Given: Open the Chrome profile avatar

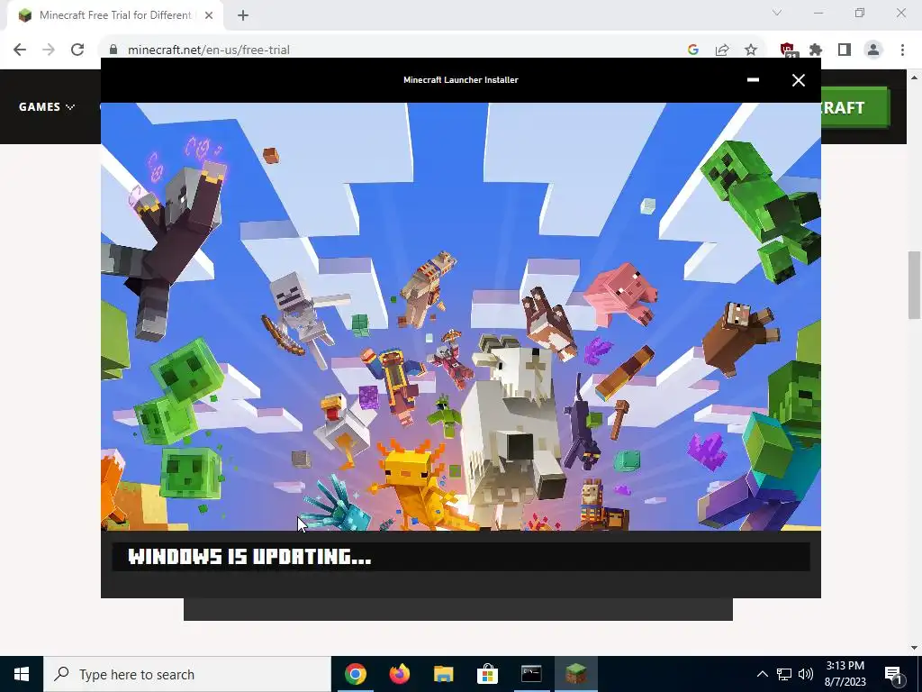Looking at the screenshot, I should [x=873, y=50].
